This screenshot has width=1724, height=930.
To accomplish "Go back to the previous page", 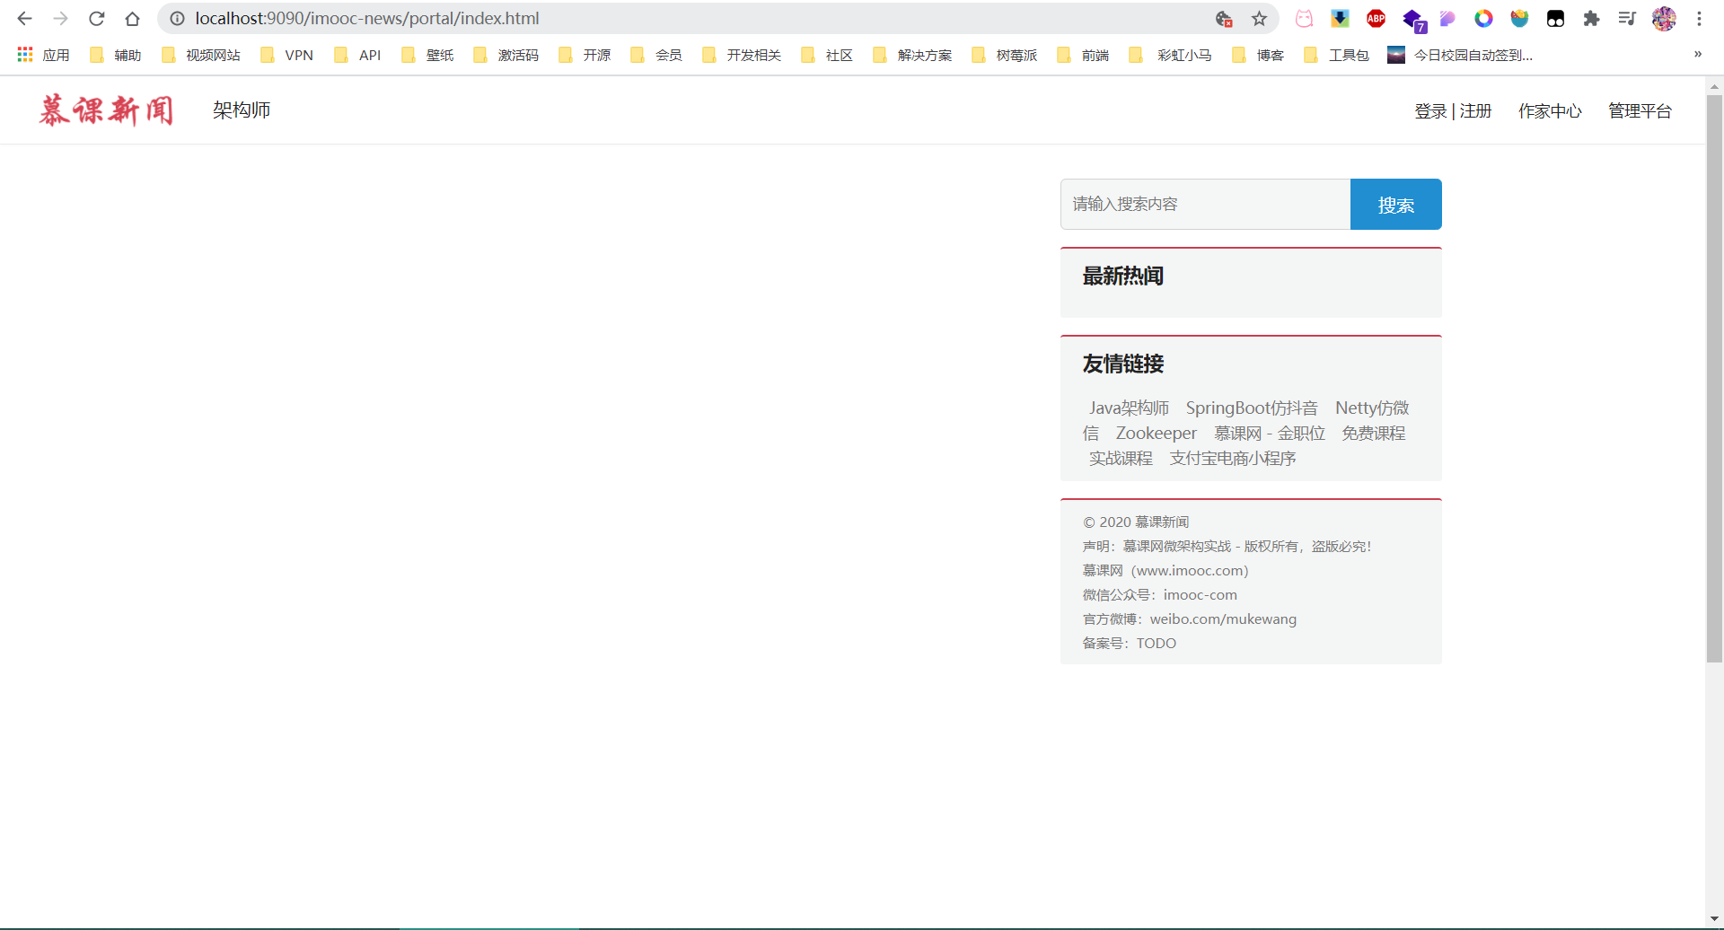I will tap(24, 18).
